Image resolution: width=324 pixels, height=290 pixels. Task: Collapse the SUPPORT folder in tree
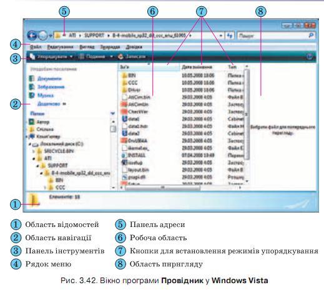(38, 166)
